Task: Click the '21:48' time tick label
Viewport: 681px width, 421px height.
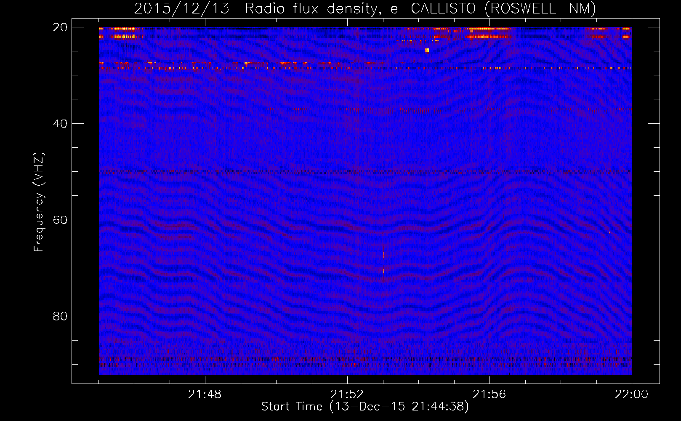Action: click(x=205, y=394)
